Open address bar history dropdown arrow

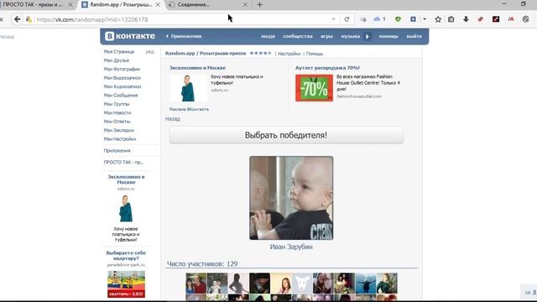[334, 19]
